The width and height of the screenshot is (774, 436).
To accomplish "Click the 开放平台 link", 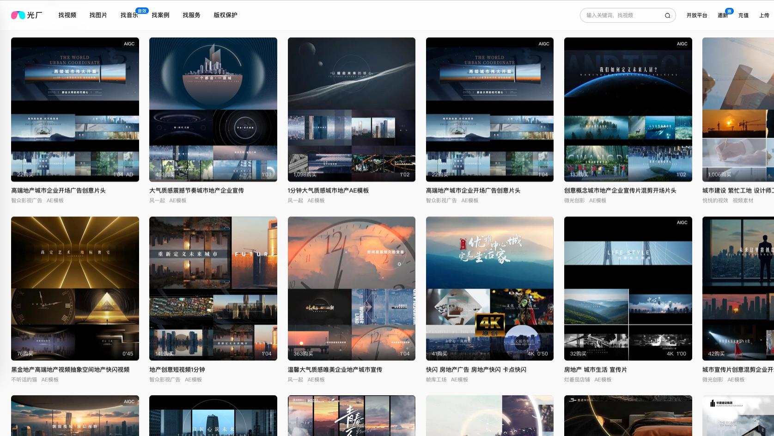I will point(697,15).
